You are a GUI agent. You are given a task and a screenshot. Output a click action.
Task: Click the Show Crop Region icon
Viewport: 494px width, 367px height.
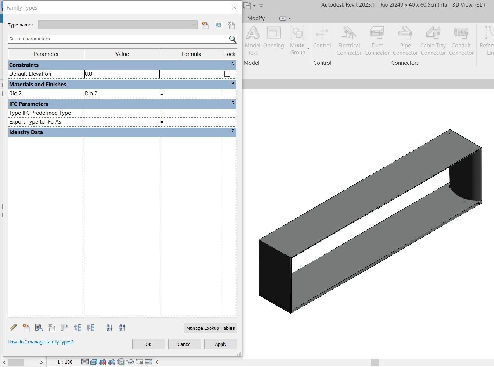point(112,362)
